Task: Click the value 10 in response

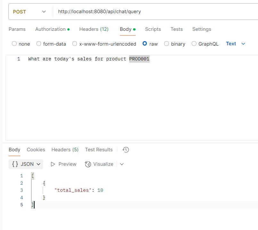Action: (100, 190)
